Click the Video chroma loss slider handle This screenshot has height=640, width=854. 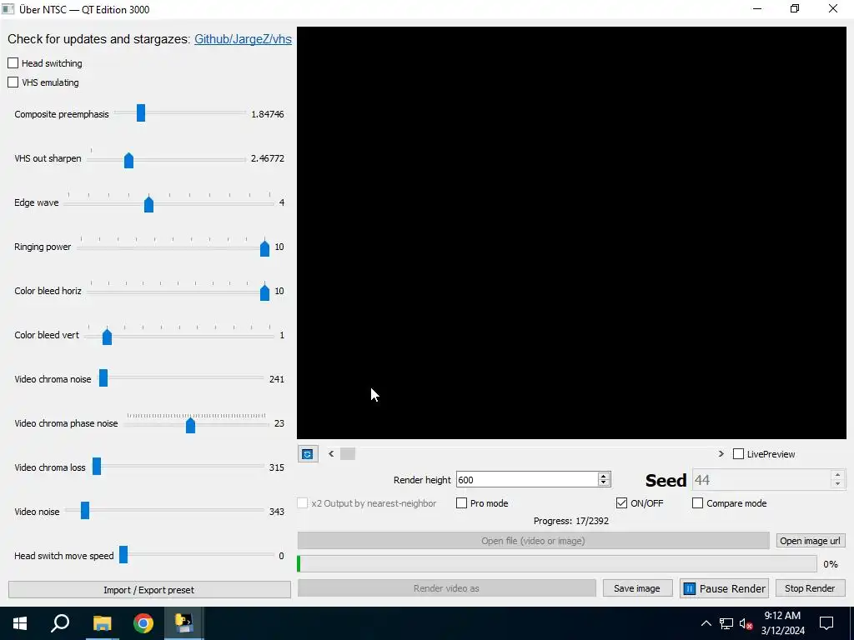97,467
